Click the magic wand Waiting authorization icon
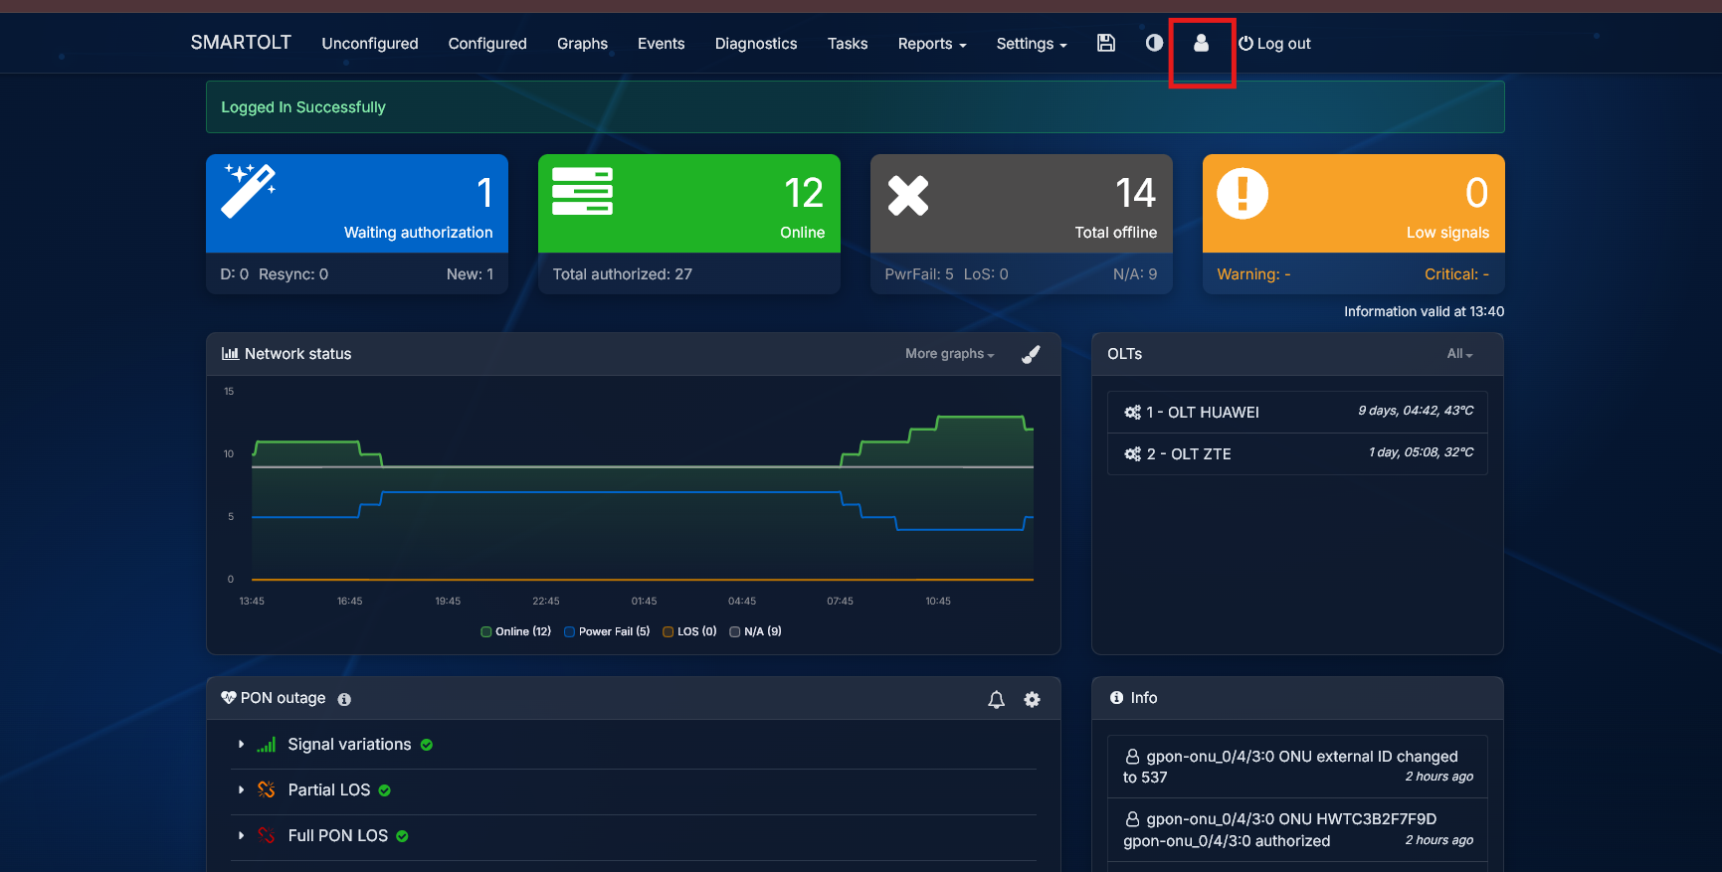The height and width of the screenshot is (872, 1722). click(x=249, y=190)
